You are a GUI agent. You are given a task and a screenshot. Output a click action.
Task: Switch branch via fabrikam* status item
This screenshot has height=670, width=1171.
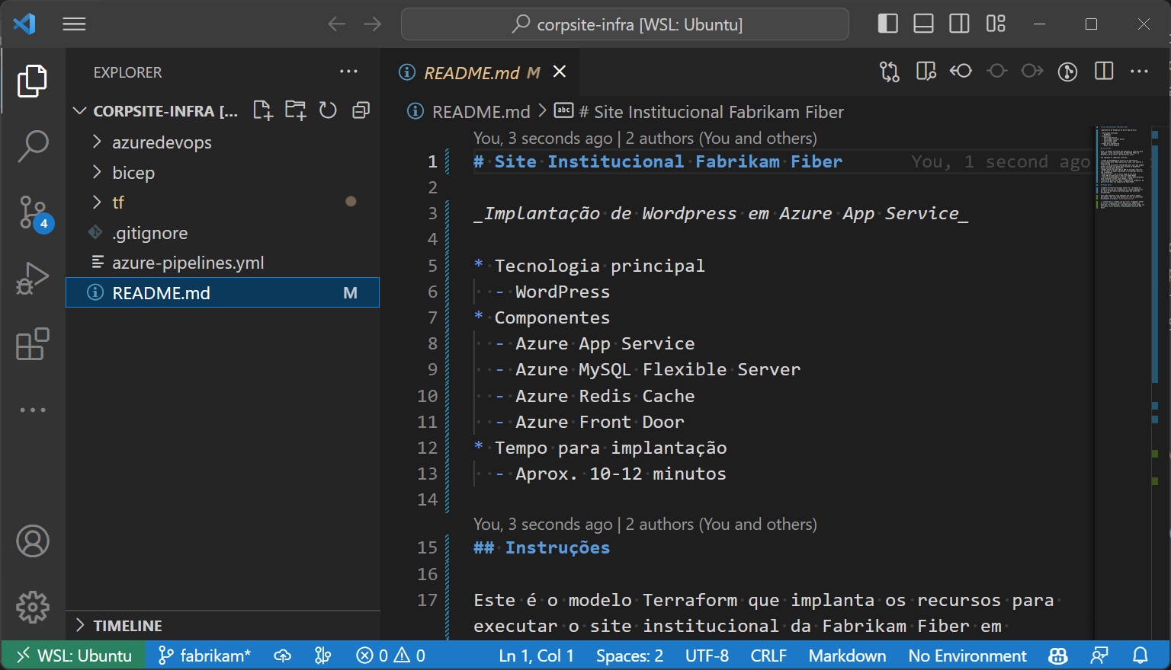point(204,656)
